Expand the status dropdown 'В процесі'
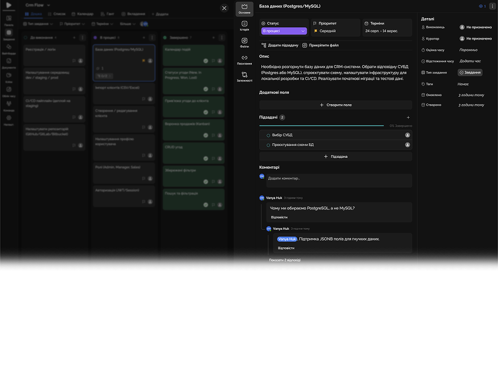Screen dimensions: 498x374 284,31
